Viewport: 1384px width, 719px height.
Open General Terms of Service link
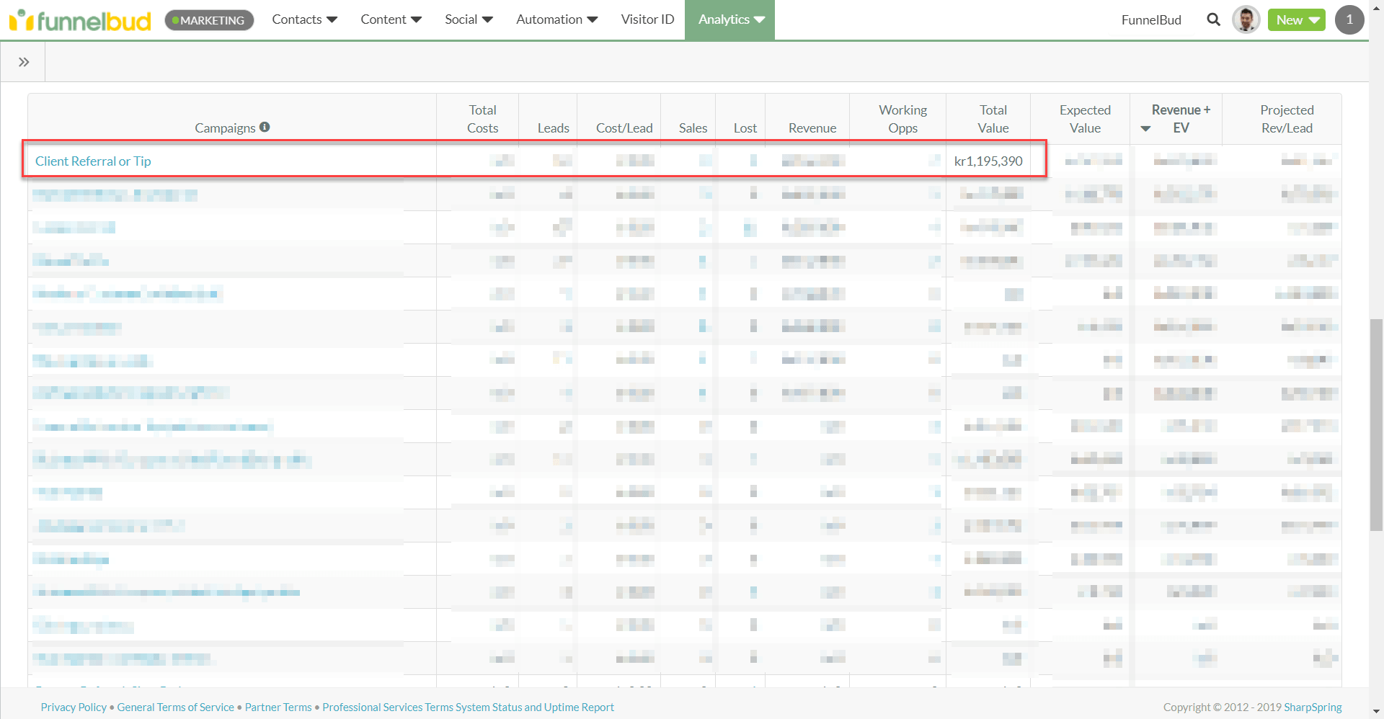(175, 707)
